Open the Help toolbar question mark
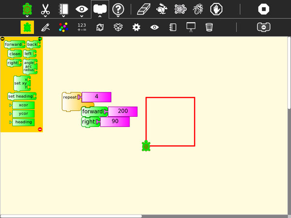Image resolution: width=291 pixels, height=218 pixels. tap(118, 9)
